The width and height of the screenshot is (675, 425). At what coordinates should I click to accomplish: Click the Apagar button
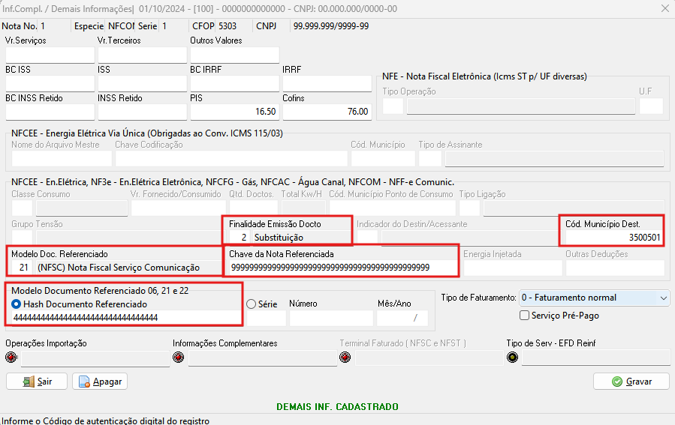(100, 382)
